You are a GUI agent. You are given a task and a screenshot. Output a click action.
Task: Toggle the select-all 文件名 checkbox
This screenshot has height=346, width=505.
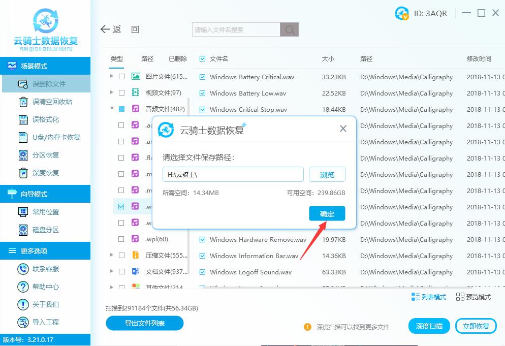click(202, 58)
